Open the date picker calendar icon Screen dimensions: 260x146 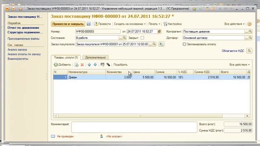pos(159,32)
